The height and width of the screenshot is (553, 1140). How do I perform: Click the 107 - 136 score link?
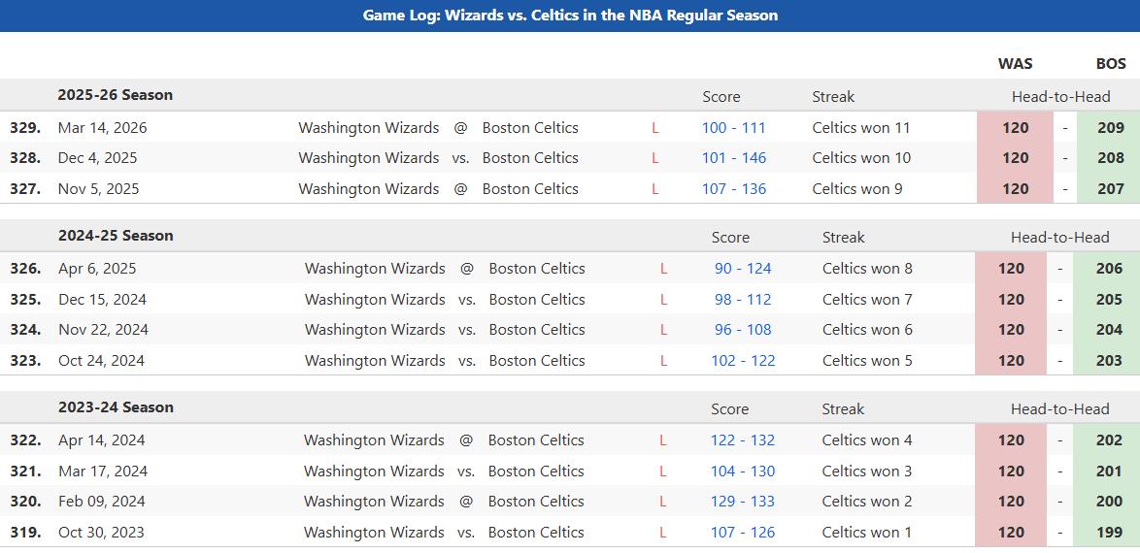733,189
